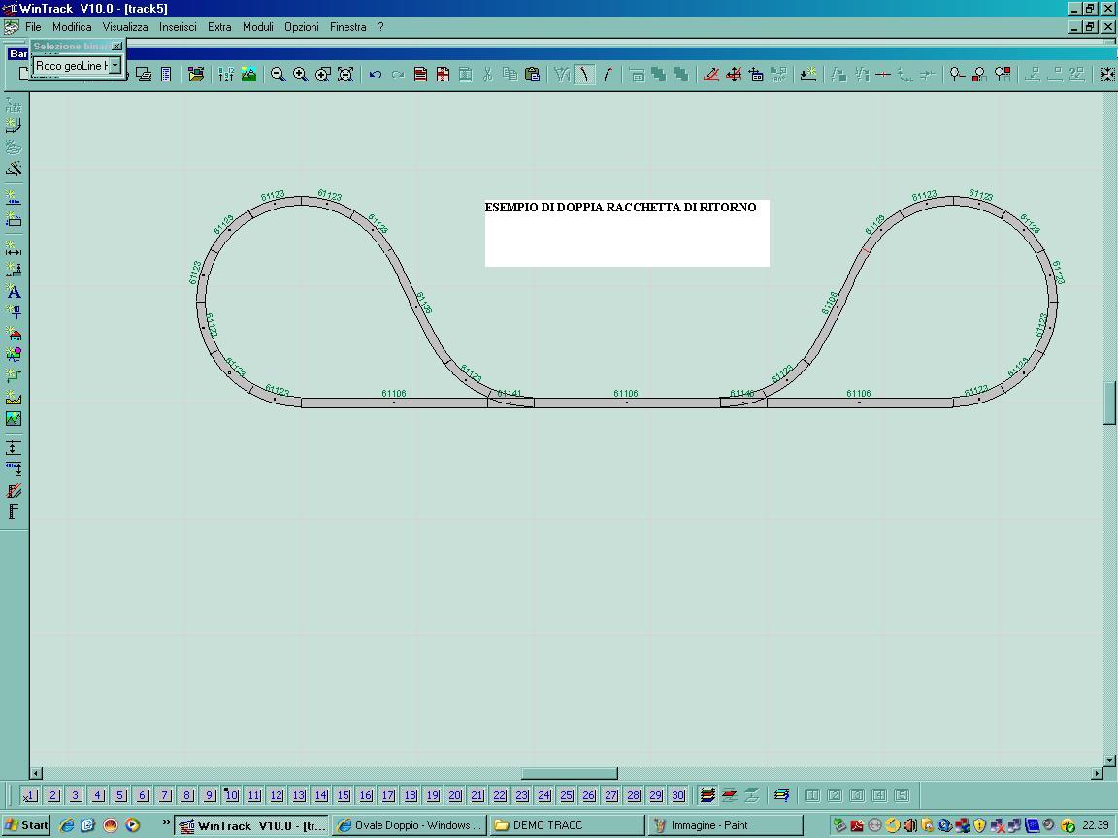Click the red-and-white checkered document icon
Image resolution: width=1118 pixels, height=838 pixels.
tap(443, 74)
